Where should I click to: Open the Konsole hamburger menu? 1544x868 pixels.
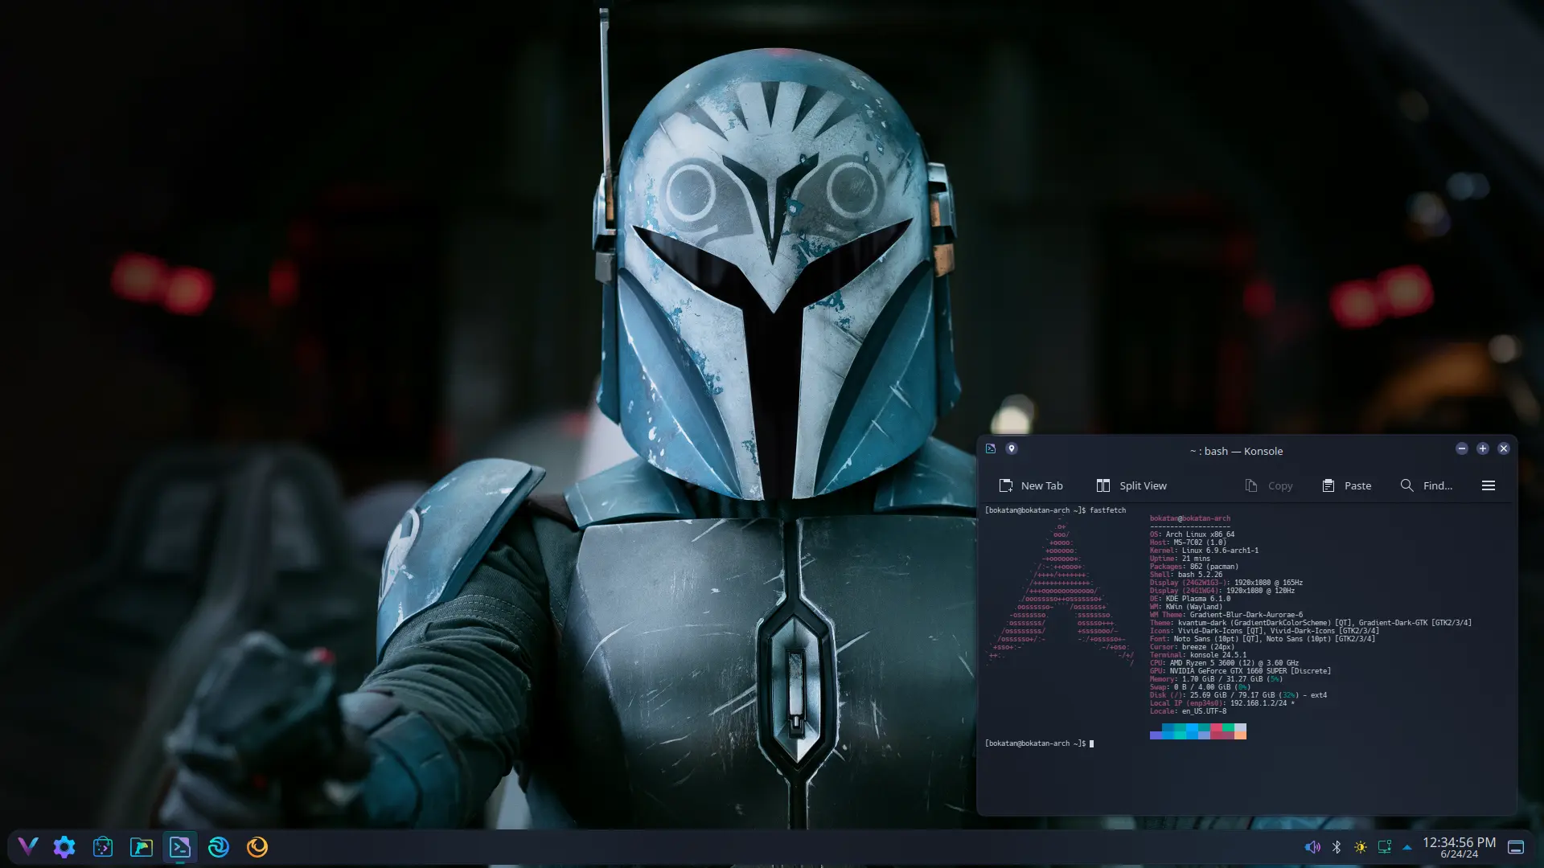pos(1489,485)
